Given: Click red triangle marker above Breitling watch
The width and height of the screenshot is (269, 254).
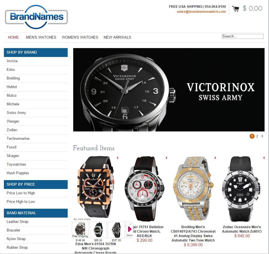Looking at the screenshot, I should [x=215, y=158].
